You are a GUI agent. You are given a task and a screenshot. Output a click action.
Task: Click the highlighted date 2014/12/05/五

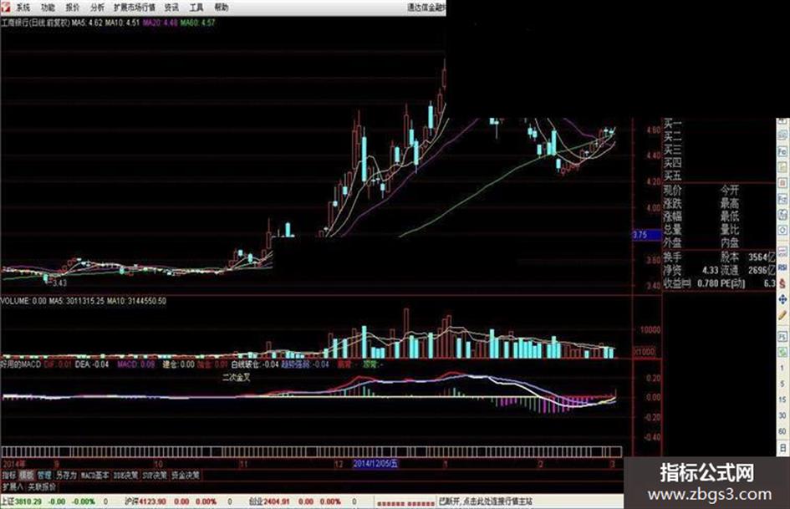click(x=376, y=464)
